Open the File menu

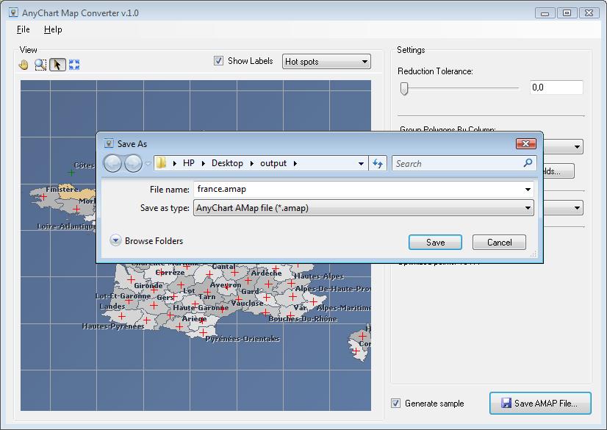pyautogui.click(x=23, y=29)
